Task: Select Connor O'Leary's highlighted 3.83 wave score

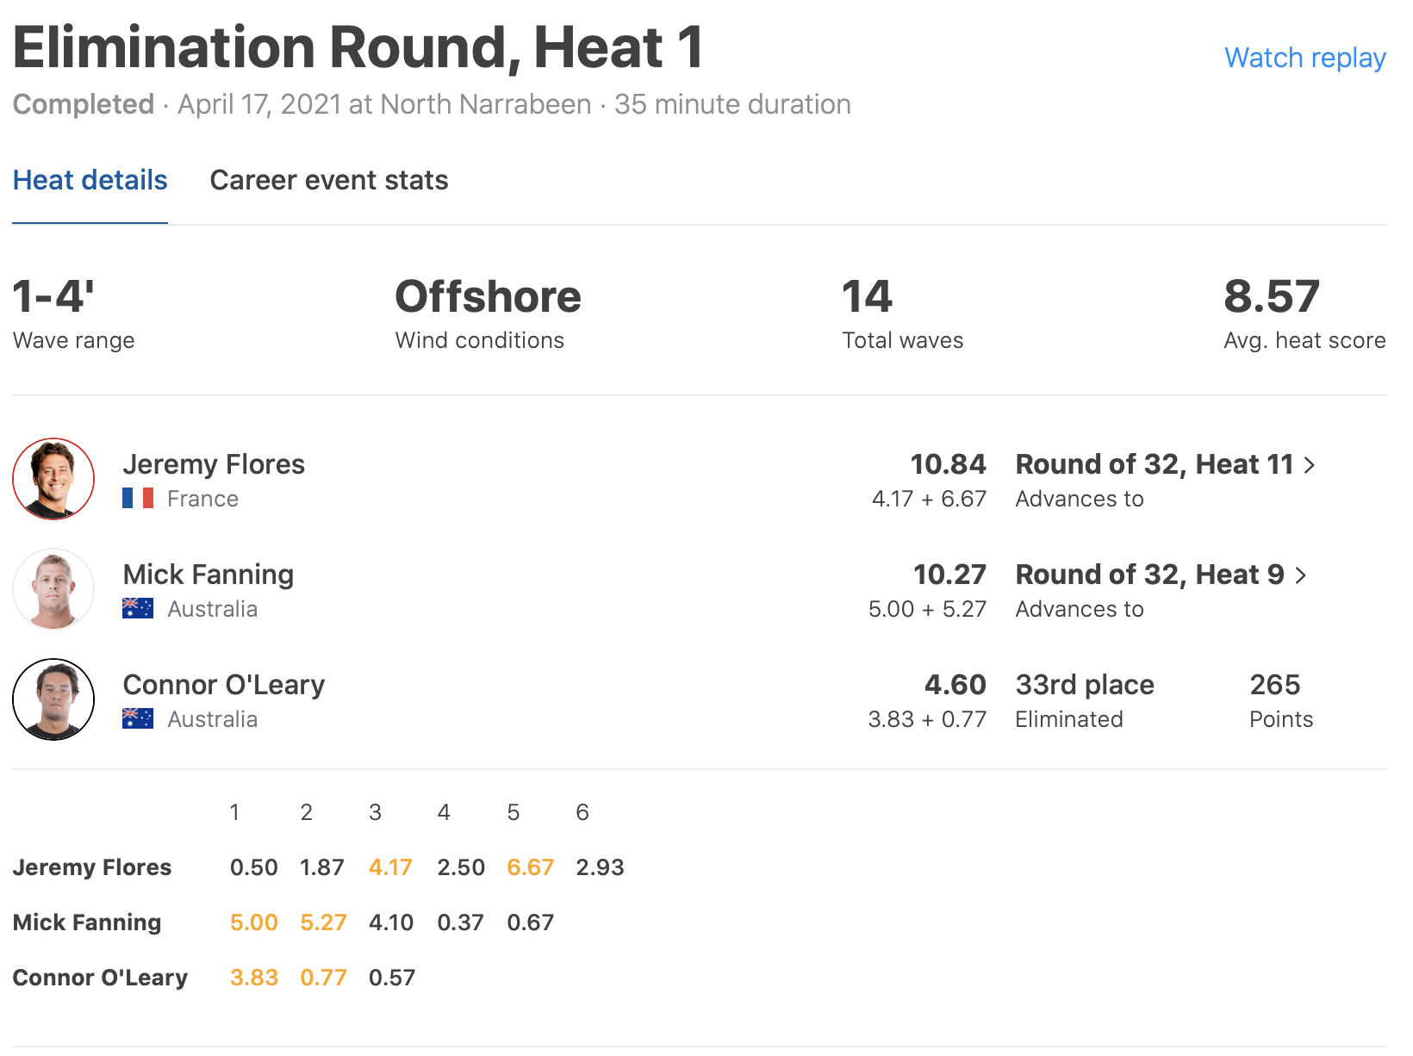Action: coord(254,978)
